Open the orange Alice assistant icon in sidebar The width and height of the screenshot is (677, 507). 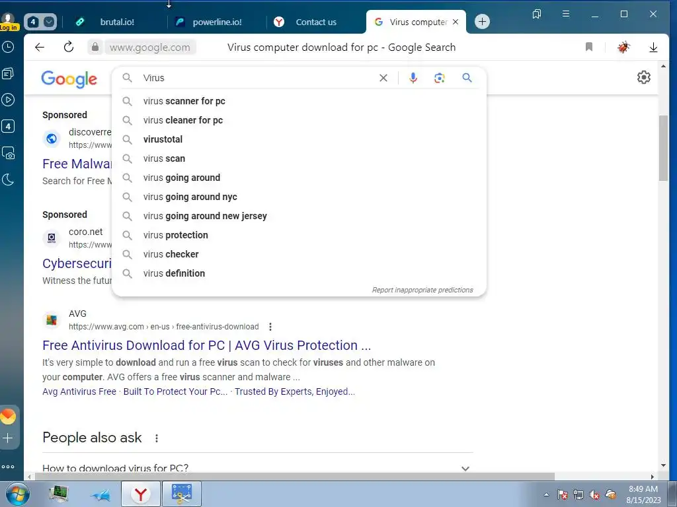pos(8,417)
